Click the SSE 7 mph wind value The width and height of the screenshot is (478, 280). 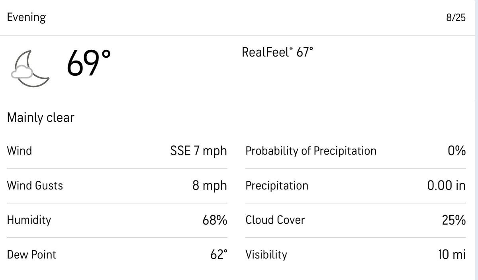point(198,151)
